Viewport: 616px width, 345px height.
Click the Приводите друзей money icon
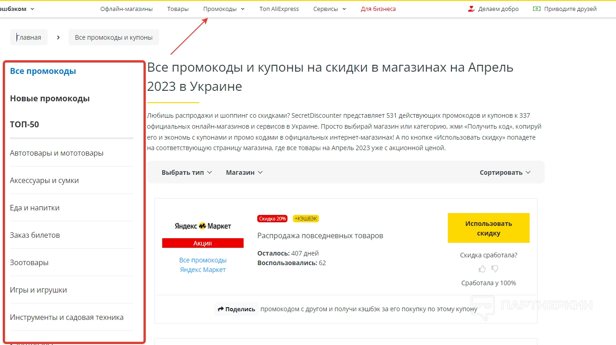[537, 9]
